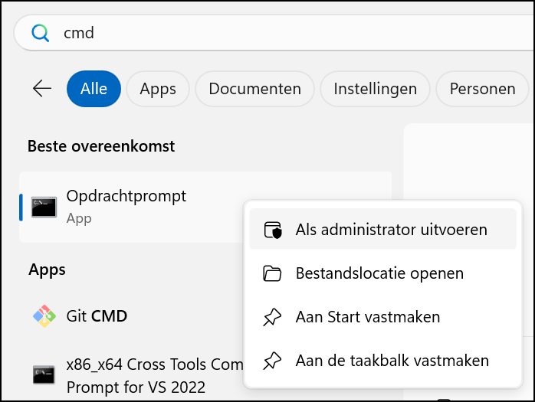535x402 pixels.
Task: Click the search field containing cmd
Action: tap(274, 33)
